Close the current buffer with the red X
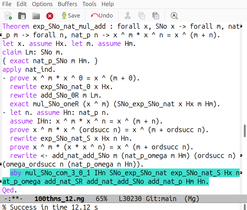This screenshot has height=210, width=247. [x=50, y=15]
